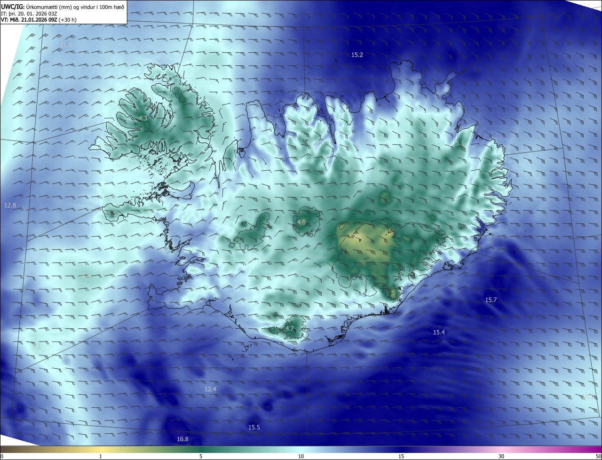Click the 12.4 value southwest of Iceland
Viewport: 602px width, 460px height.
210,389
